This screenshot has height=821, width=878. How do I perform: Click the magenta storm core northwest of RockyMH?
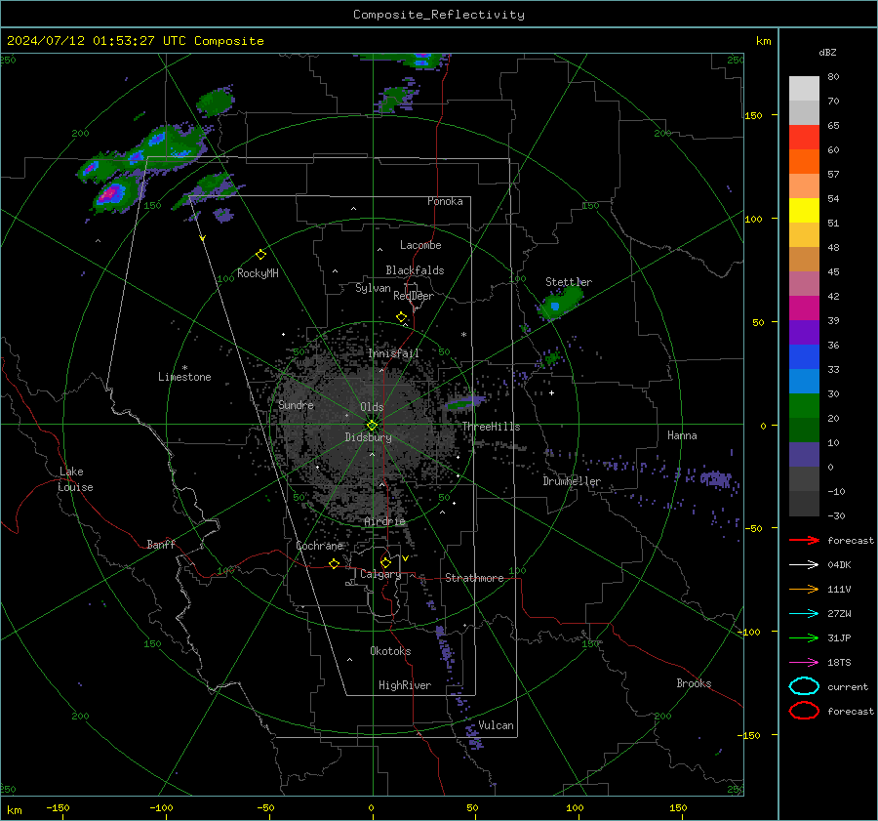(109, 194)
